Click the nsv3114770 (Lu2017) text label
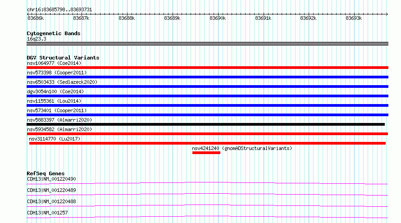 [55, 139]
